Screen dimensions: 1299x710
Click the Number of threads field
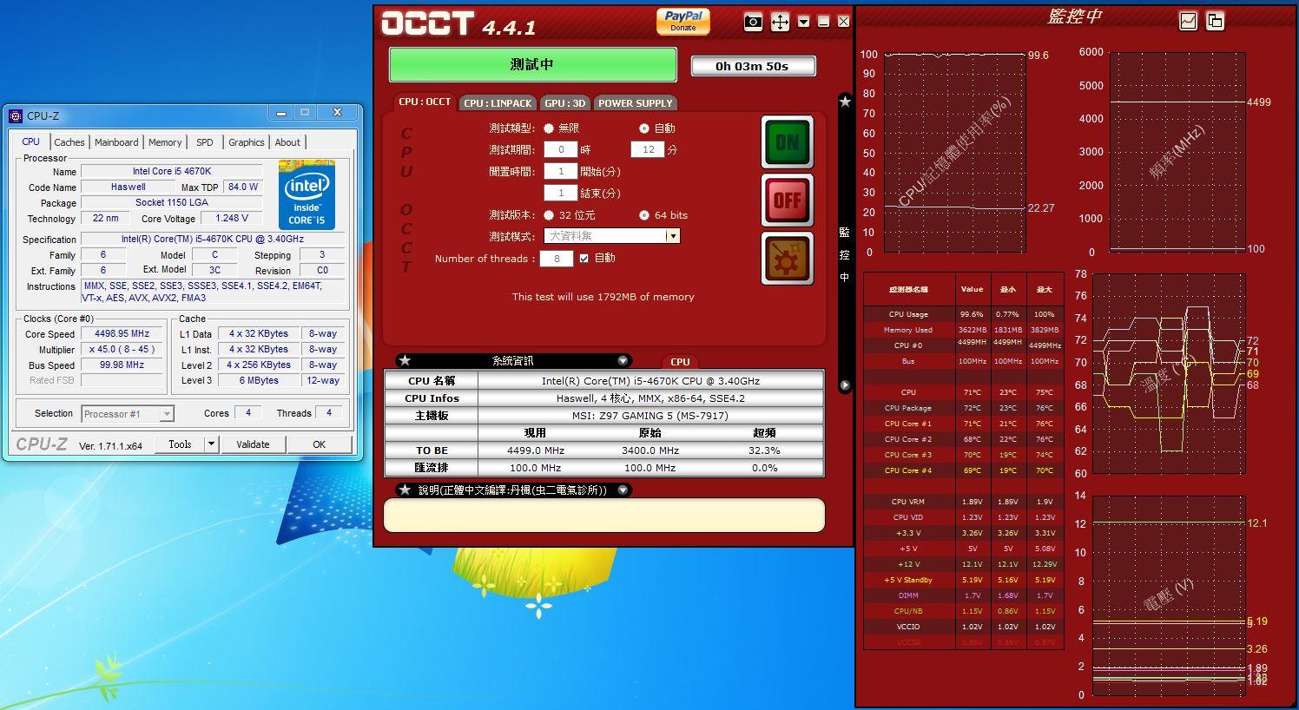coord(556,259)
